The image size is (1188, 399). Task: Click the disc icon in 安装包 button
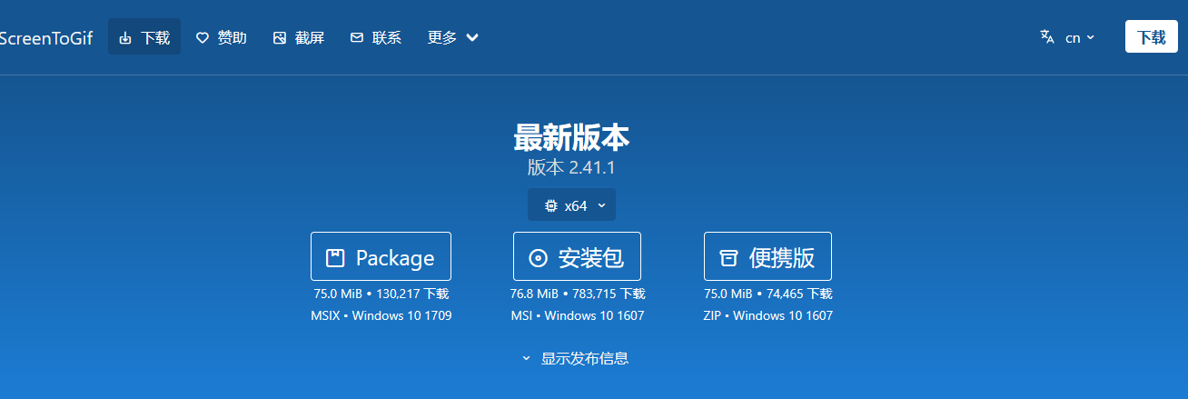pyautogui.click(x=539, y=258)
